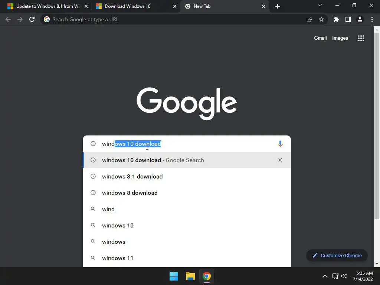This screenshot has height=285, width=380.
Task: Open the tab search chevron
Action: pos(320,5)
